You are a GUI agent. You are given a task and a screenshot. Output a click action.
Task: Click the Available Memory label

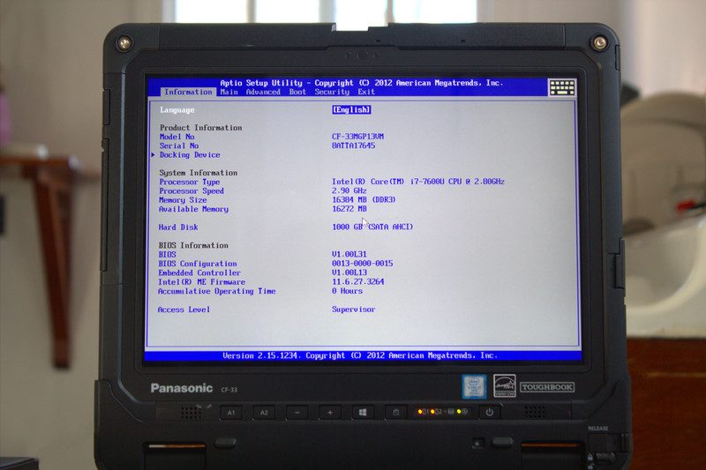tap(193, 209)
